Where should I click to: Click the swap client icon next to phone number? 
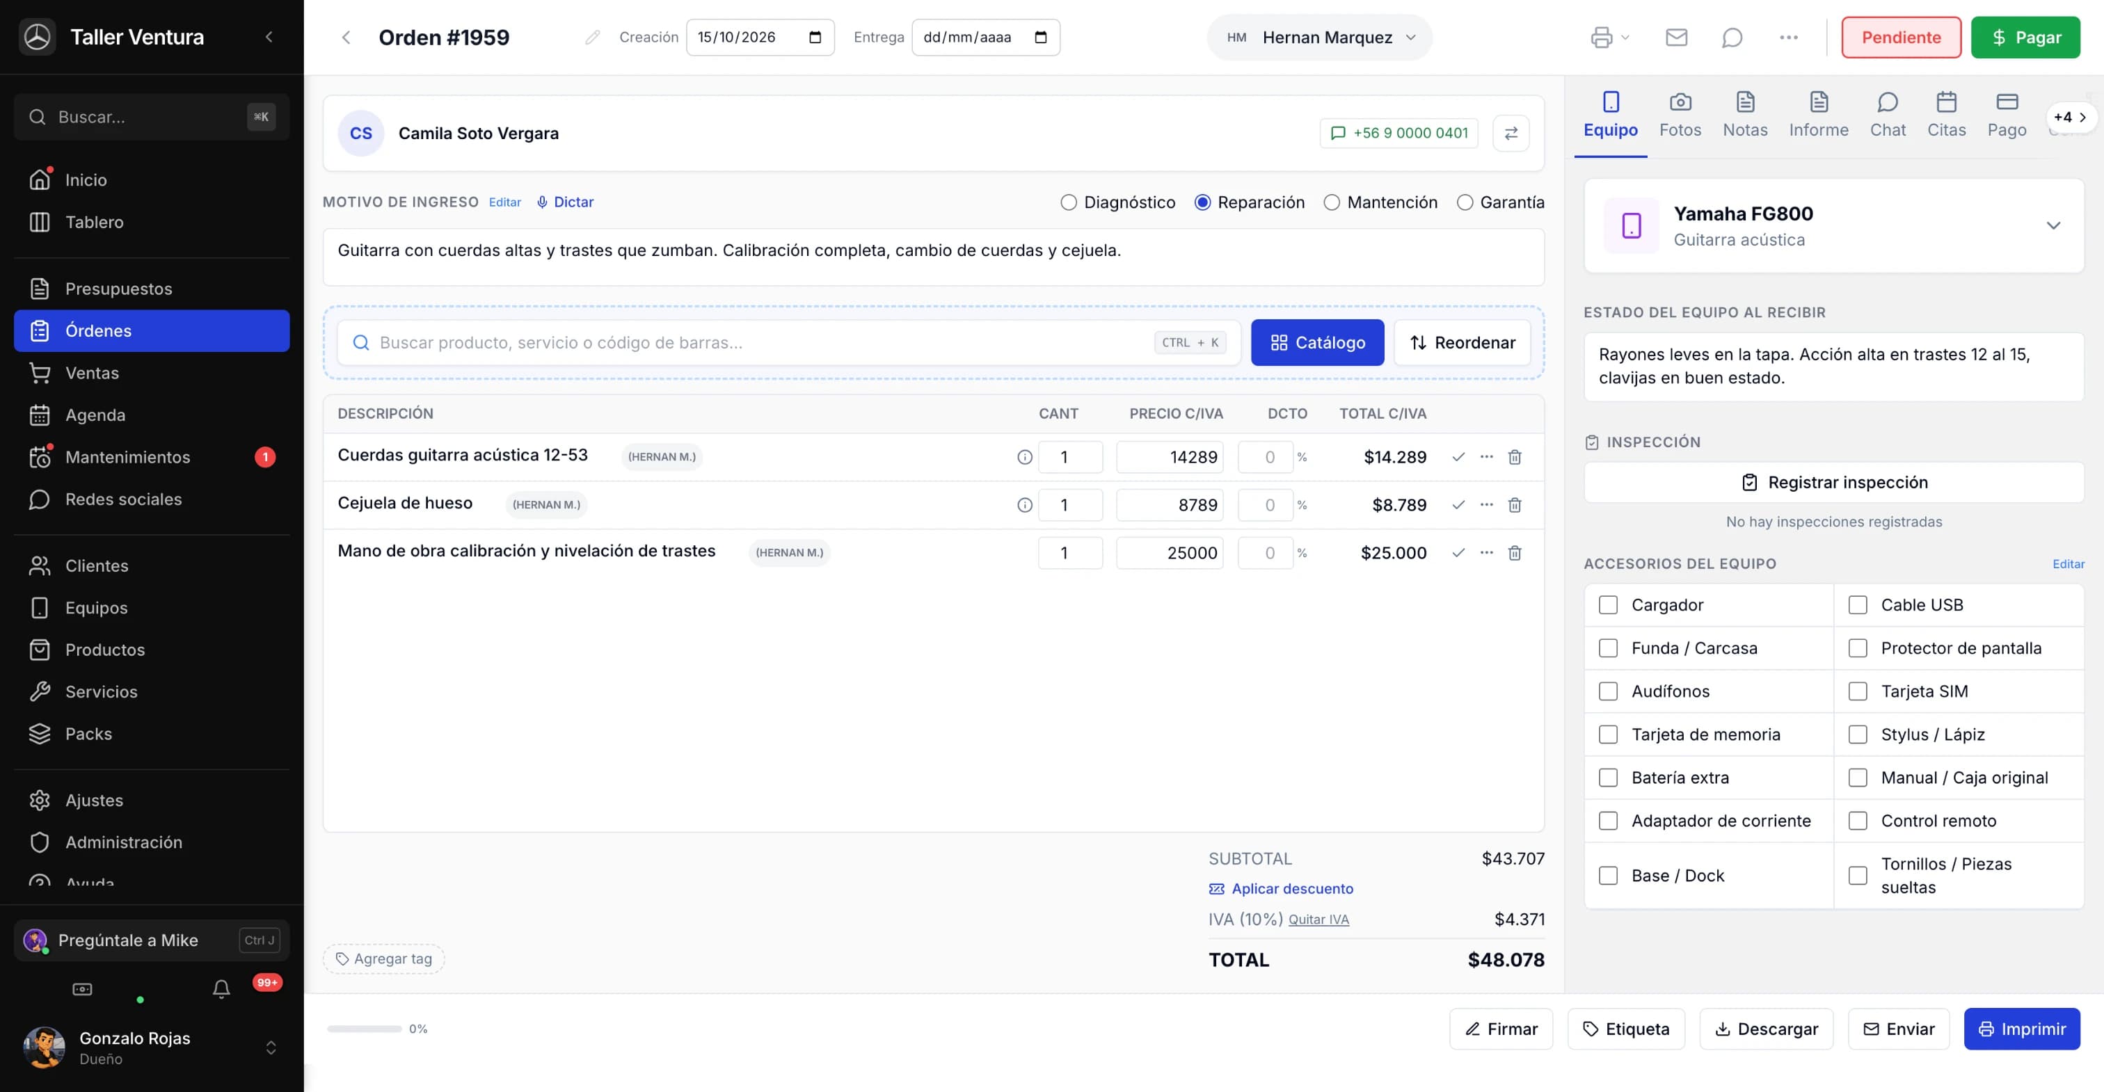[x=1511, y=133]
